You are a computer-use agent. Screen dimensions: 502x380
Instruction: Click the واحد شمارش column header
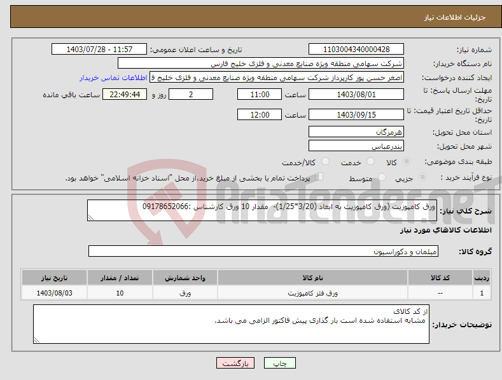[185, 278]
